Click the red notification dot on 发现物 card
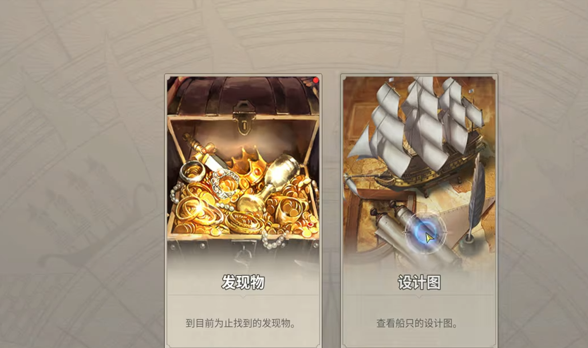588x348 pixels. 315,80
